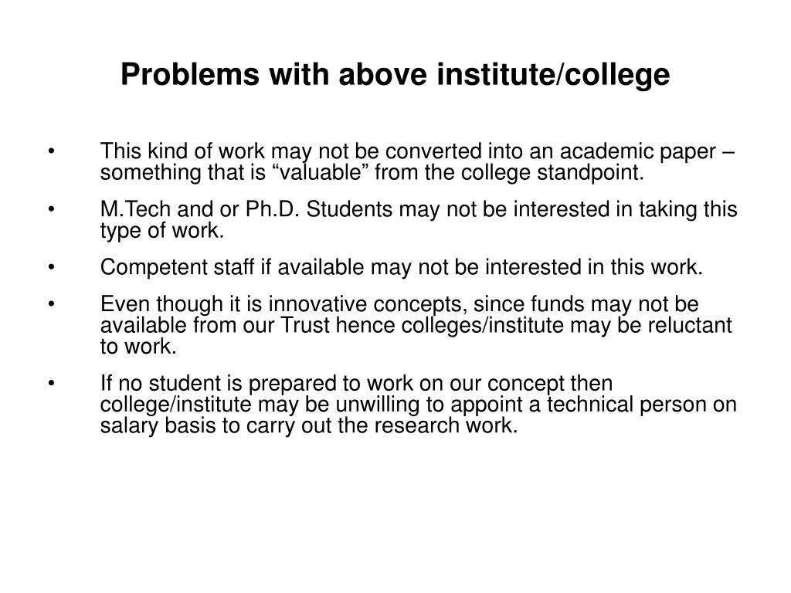Click the line 'to work.'
This screenshot has height=593, width=791.
[x=138, y=347]
